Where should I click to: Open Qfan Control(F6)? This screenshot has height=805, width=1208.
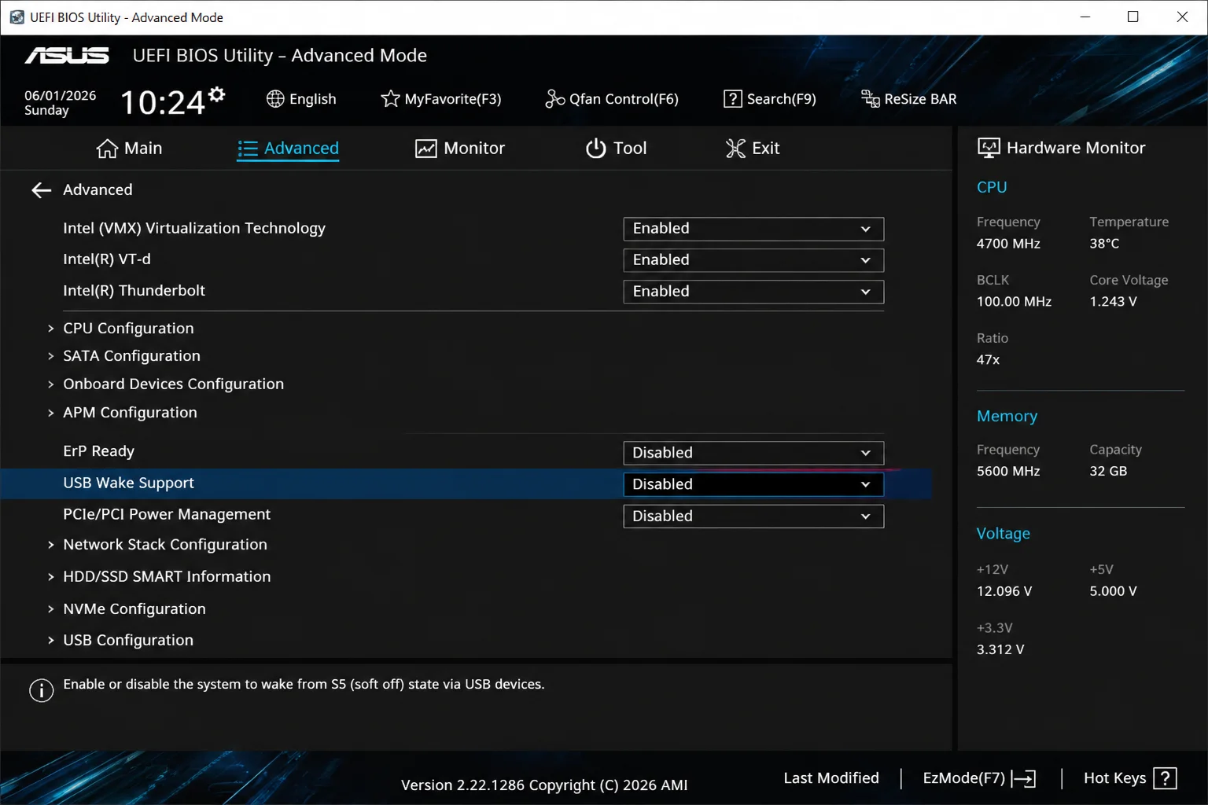click(x=612, y=98)
